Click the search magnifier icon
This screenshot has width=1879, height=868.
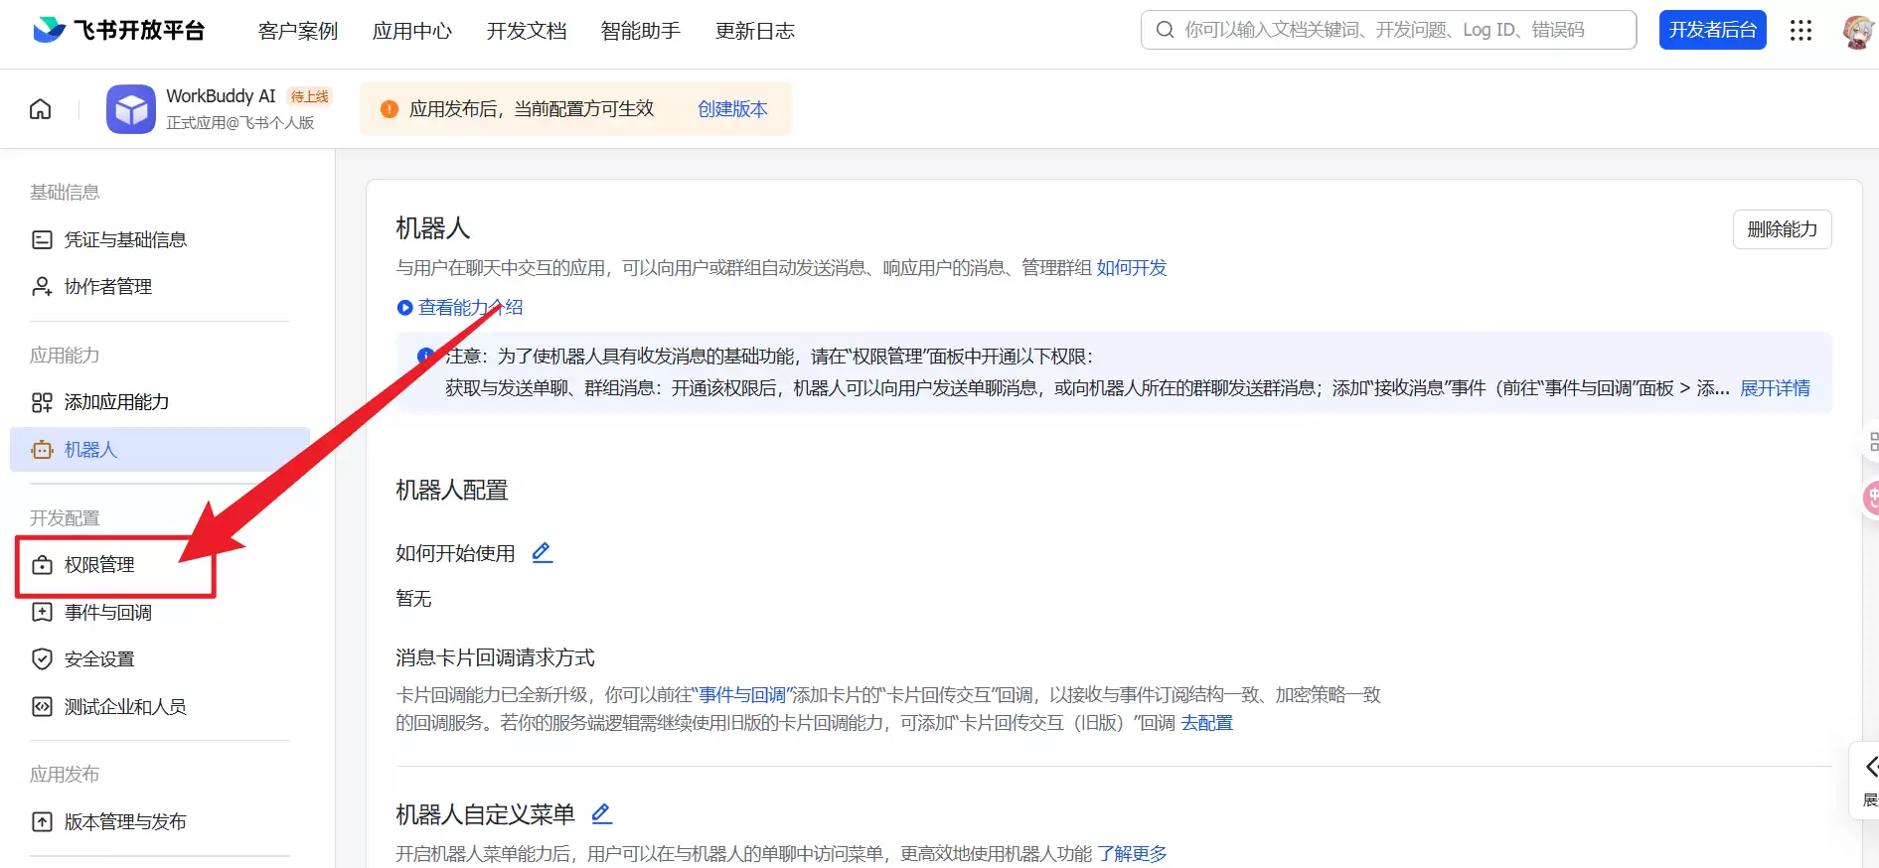pyautogui.click(x=1165, y=30)
